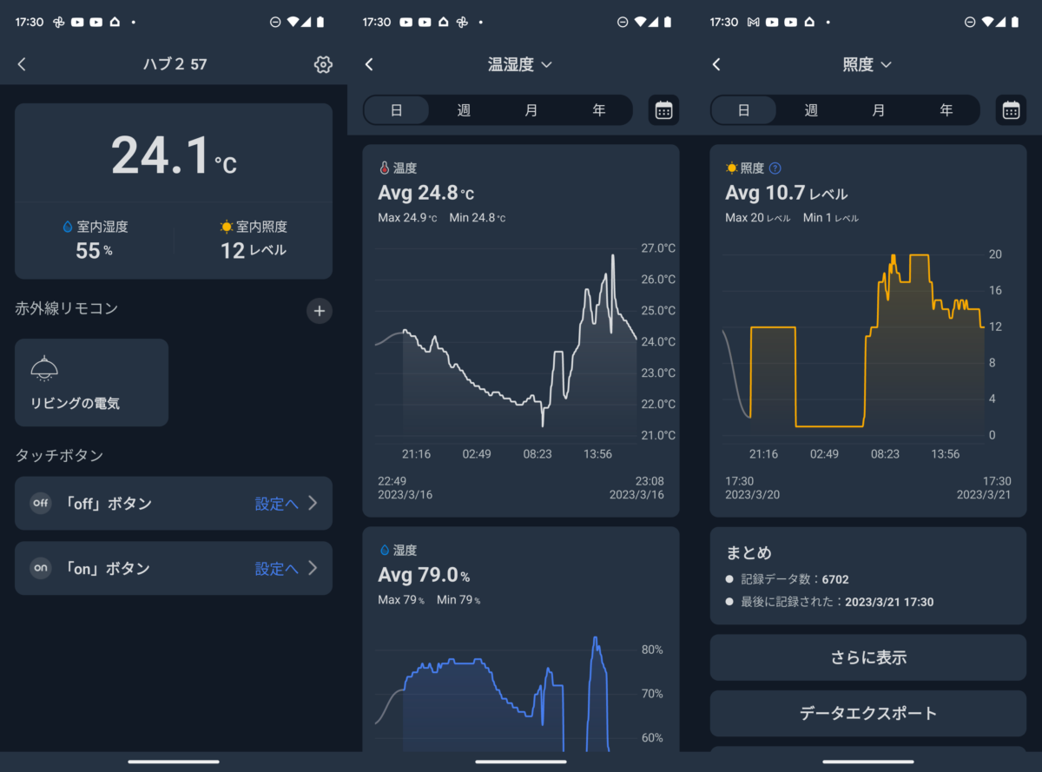Tap the sun icon in 照度 chart card
Screen dimensions: 1042x772
point(732,168)
